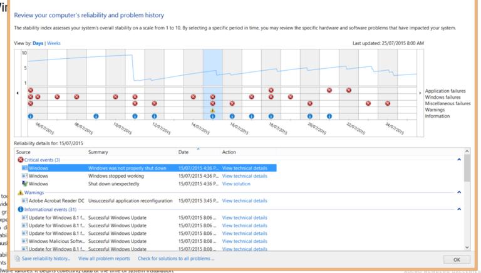Click the miscellaneous failure icon on 24/07/2015
Viewport: 481px width, 273px height.
click(x=388, y=103)
